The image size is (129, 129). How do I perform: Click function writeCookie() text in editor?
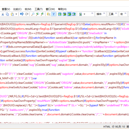point(11,60)
